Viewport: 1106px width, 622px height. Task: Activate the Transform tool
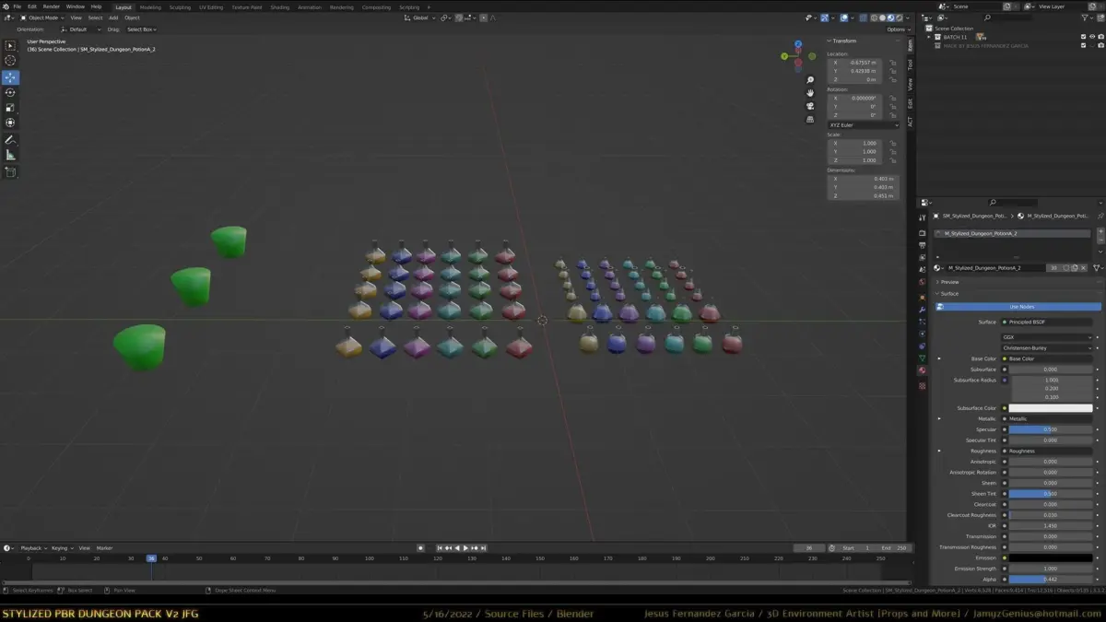(x=11, y=123)
